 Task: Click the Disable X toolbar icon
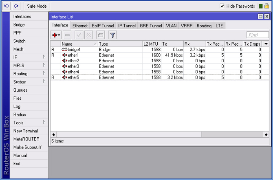[x=88, y=35]
